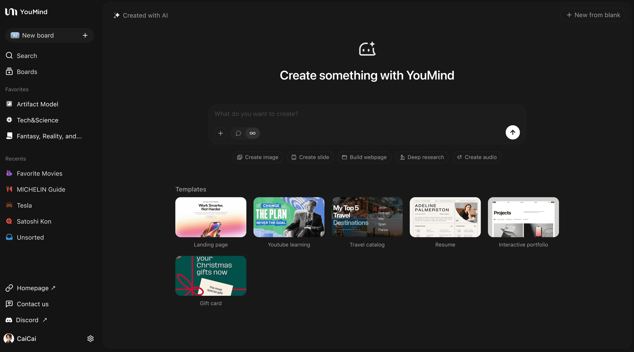Select the Travel catalog template thumbnail

coord(367,217)
